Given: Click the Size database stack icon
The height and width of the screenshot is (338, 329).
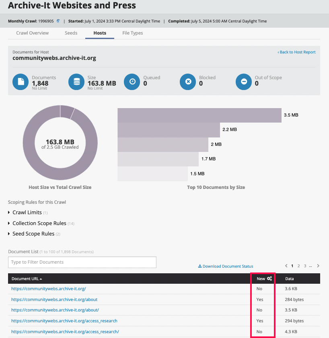Looking at the screenshot, I should 76,82.
